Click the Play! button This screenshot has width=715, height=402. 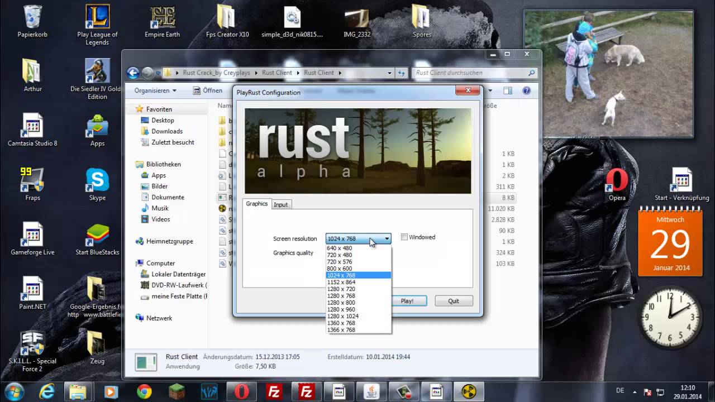point(407,301)
